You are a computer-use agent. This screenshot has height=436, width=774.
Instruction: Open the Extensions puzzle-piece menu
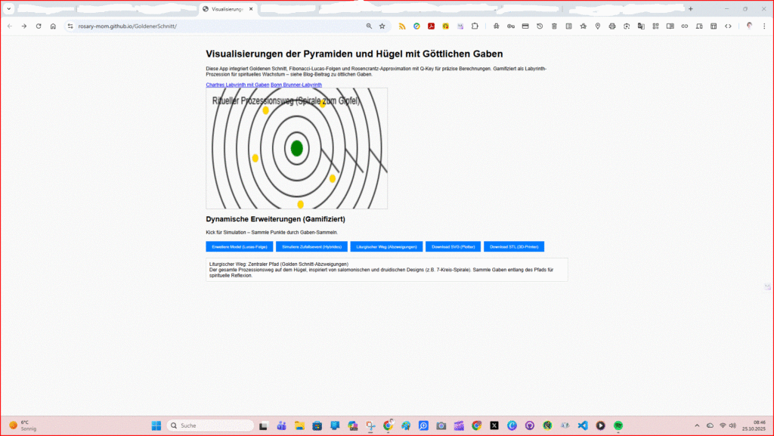475,26
